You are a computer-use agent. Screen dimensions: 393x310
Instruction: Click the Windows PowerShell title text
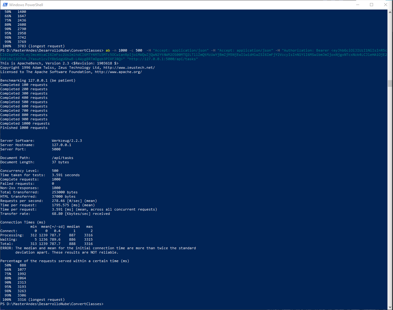click(x=27, y=5)
